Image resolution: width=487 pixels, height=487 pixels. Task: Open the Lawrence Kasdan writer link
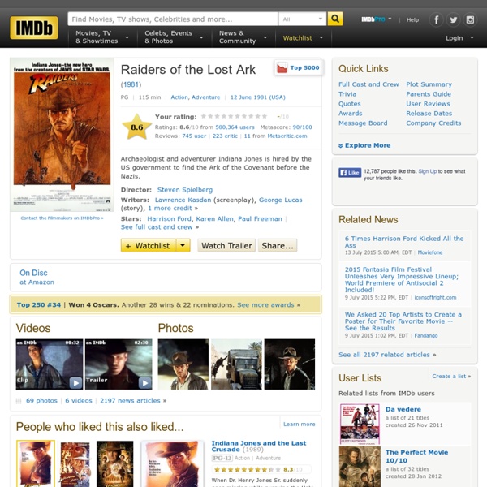point(183,200)
